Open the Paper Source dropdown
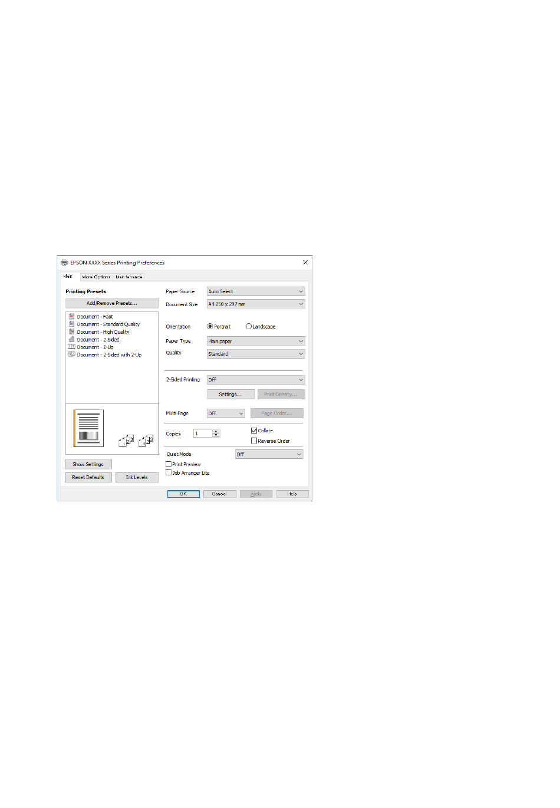 point(256,291)
